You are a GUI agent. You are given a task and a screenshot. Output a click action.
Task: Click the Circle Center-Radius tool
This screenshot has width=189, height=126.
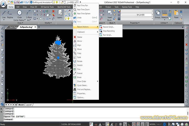tap(19, 14)
